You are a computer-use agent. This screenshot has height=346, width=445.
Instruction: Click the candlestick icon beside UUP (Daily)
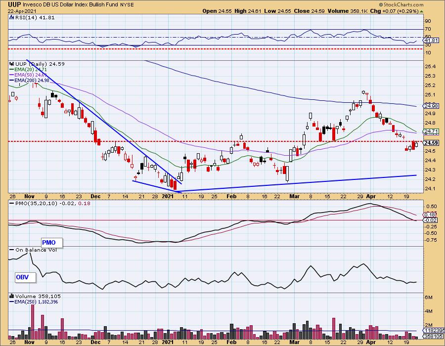(12, 64)
